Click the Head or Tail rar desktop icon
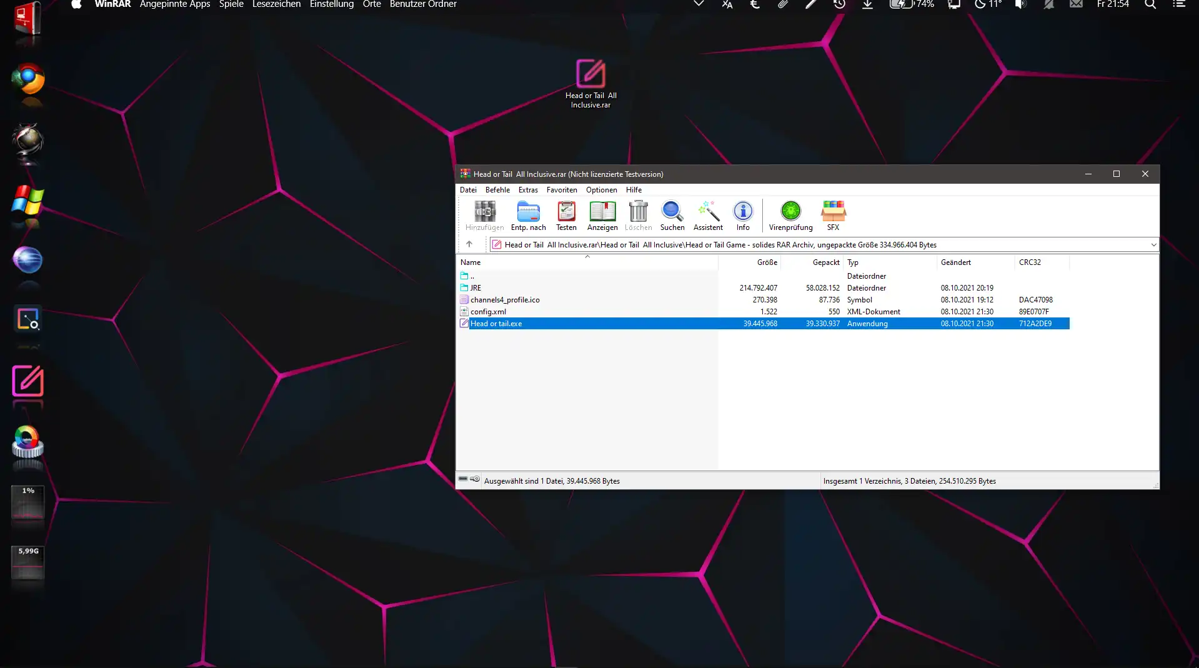This screenshot has height=668, width=1199. click(590, 82)
